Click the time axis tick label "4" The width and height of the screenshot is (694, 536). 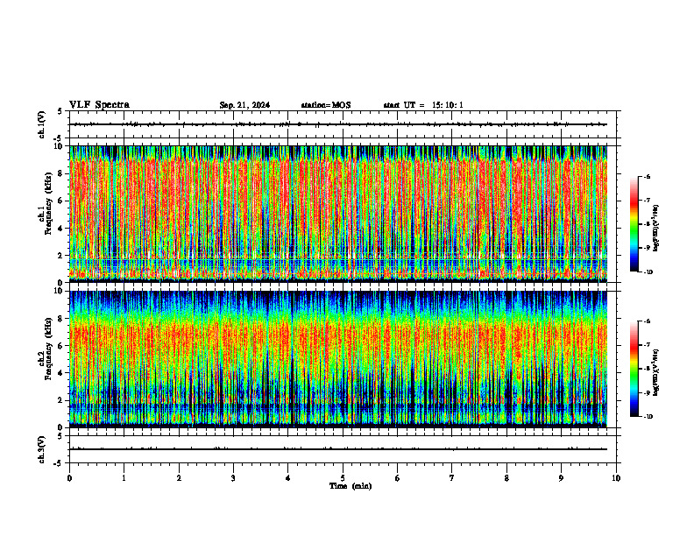(x=288, y=478)
